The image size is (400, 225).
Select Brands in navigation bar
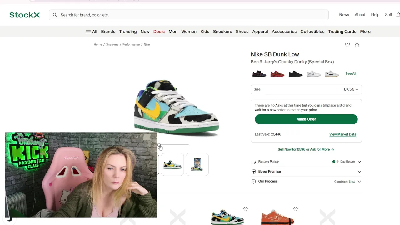108,32
